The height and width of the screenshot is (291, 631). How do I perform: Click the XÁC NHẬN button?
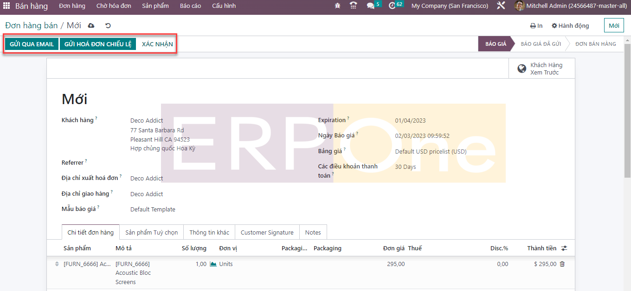point(157,44)
